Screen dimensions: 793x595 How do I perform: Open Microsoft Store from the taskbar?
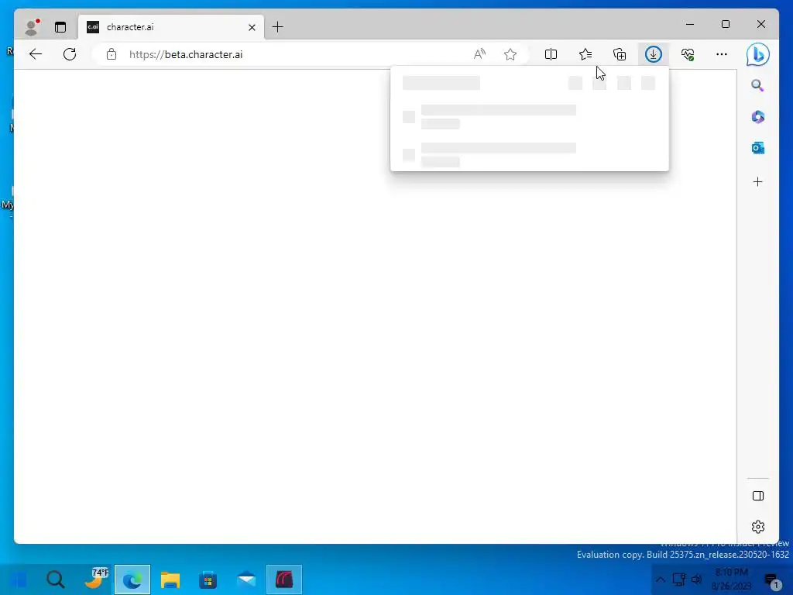208,580
